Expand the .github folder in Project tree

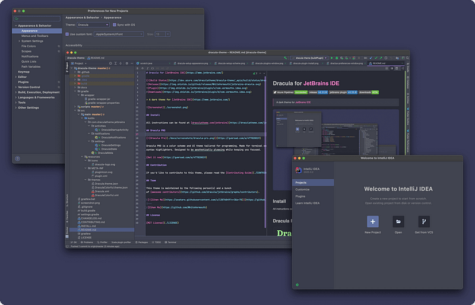(75, 72)
